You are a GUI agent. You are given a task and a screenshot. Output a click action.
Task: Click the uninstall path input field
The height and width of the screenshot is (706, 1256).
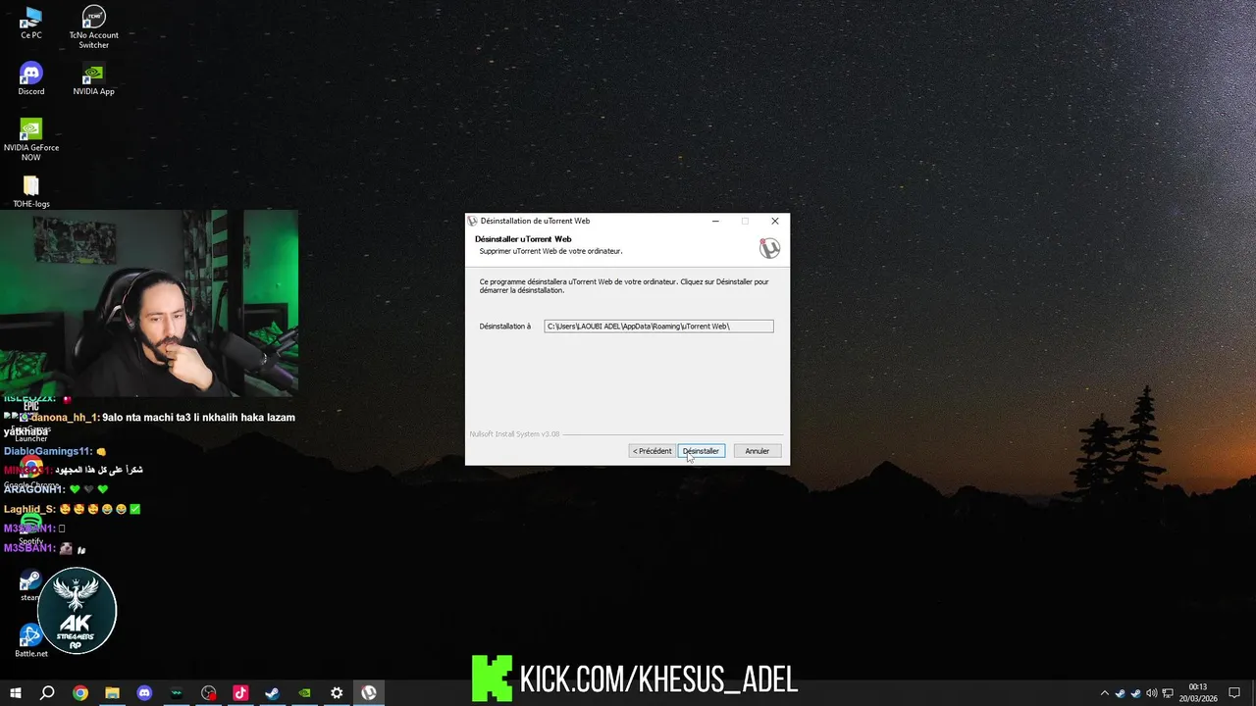point(658,326)
